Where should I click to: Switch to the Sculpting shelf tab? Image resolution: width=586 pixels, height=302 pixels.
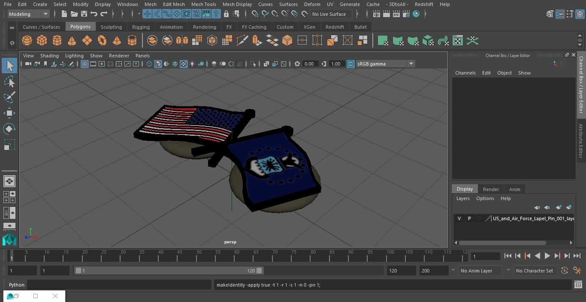click(x=111, y=27)
